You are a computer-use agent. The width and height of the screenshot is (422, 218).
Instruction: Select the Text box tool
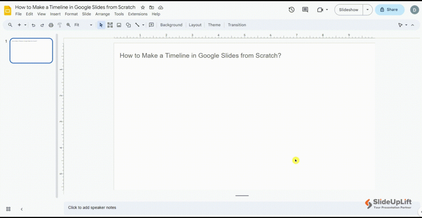(110, 25)
